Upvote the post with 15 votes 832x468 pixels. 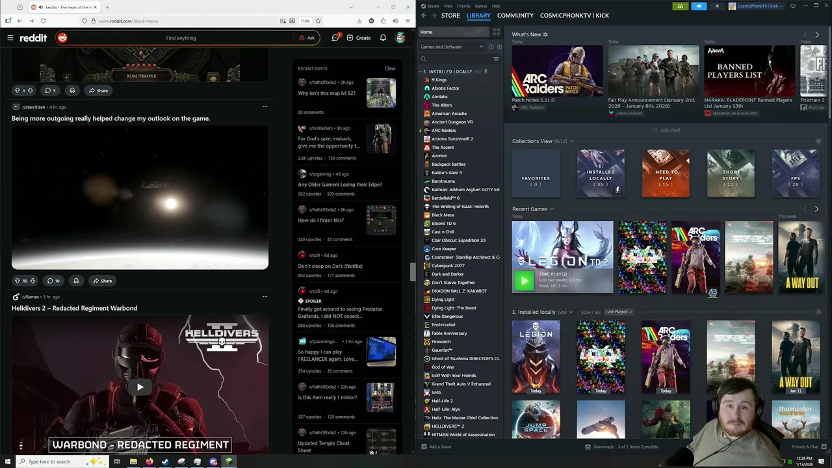(x=18, y=281)
